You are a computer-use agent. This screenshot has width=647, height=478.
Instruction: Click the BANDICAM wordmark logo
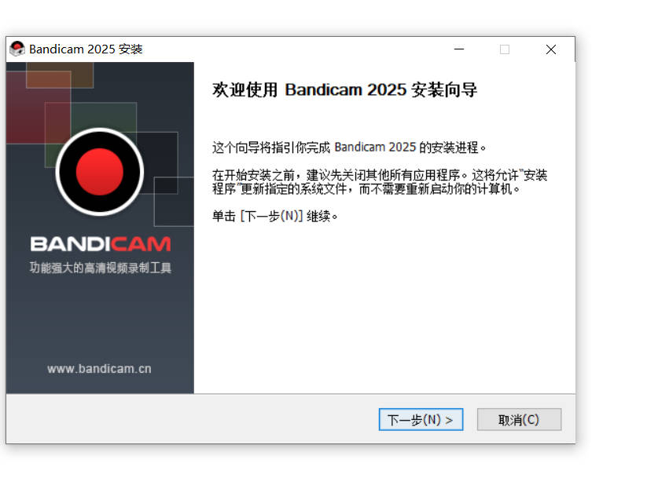point(101,244)
